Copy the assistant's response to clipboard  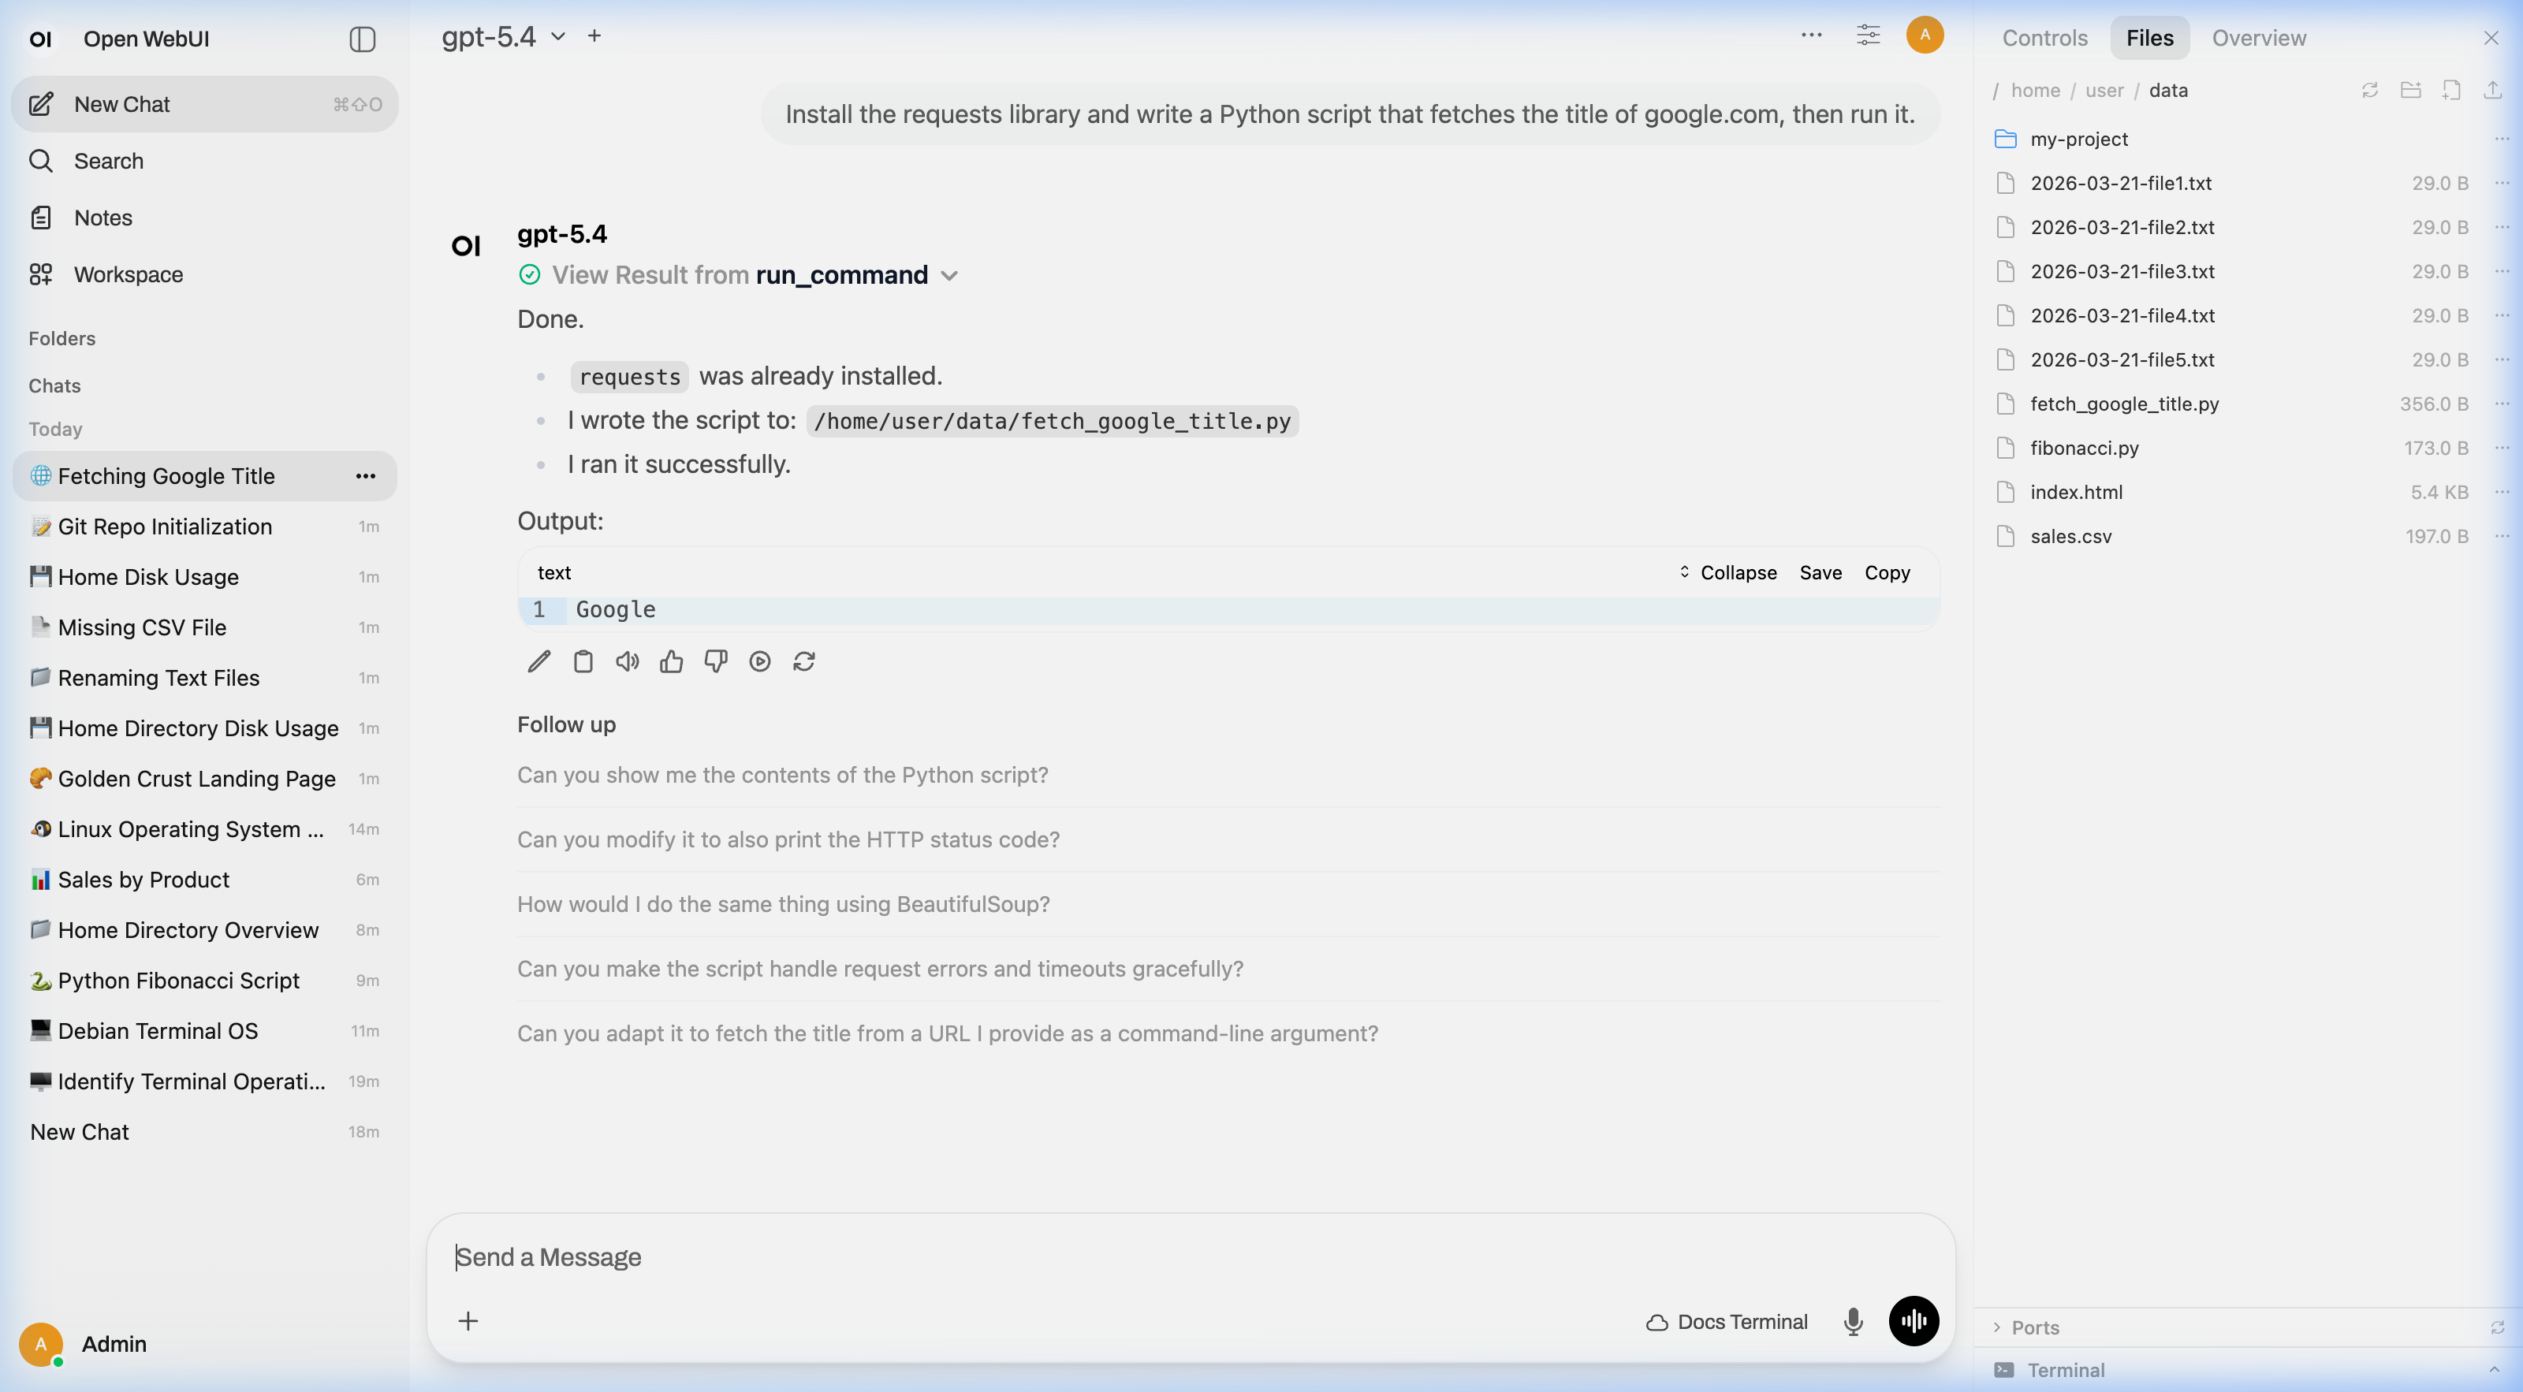[x=583, y=661]
